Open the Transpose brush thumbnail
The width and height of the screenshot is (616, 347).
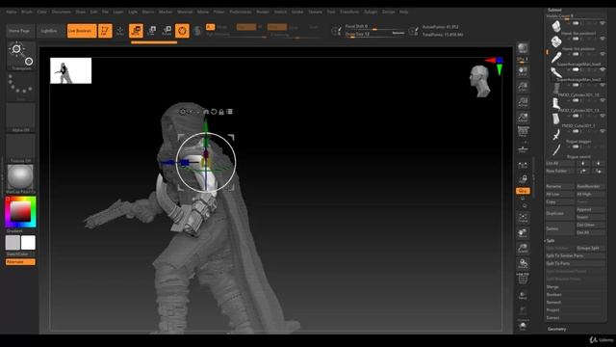point(21,56)
